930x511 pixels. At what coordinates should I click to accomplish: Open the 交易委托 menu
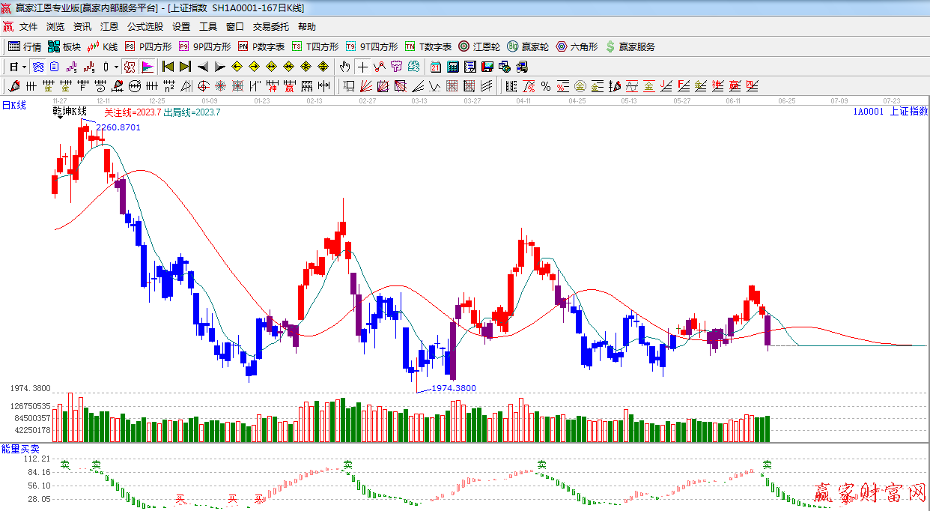pyautogui.click(x=270, y=27)
